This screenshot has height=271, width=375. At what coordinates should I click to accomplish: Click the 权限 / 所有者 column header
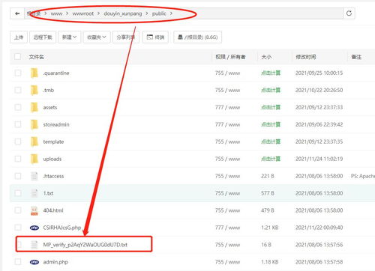click(230, 57)
